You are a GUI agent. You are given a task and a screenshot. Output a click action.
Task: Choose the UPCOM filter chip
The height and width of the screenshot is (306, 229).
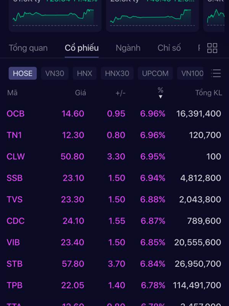point(155,73)
